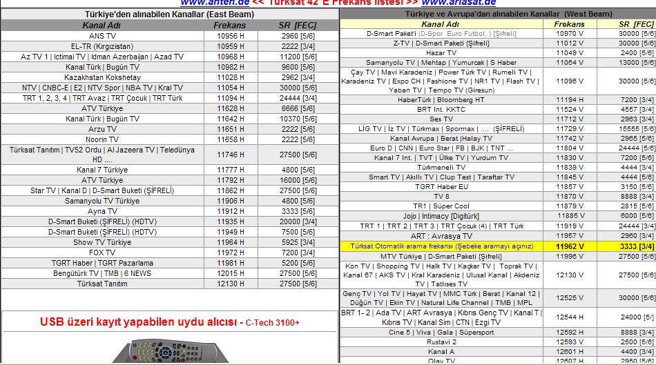Select Kanal Avrupa | Berat row

498,139
